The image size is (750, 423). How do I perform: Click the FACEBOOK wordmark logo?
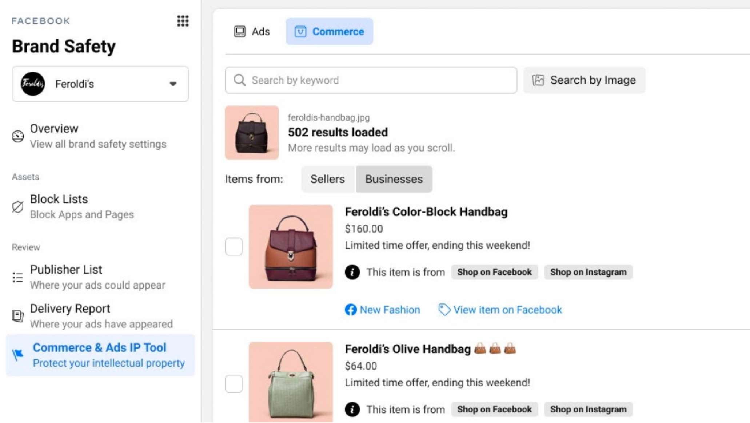tap(41, 21)
